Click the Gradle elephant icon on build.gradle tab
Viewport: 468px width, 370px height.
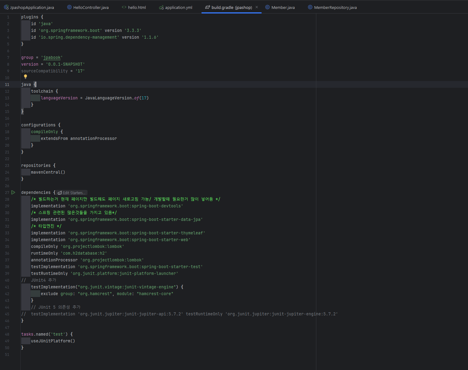point(208,7)
